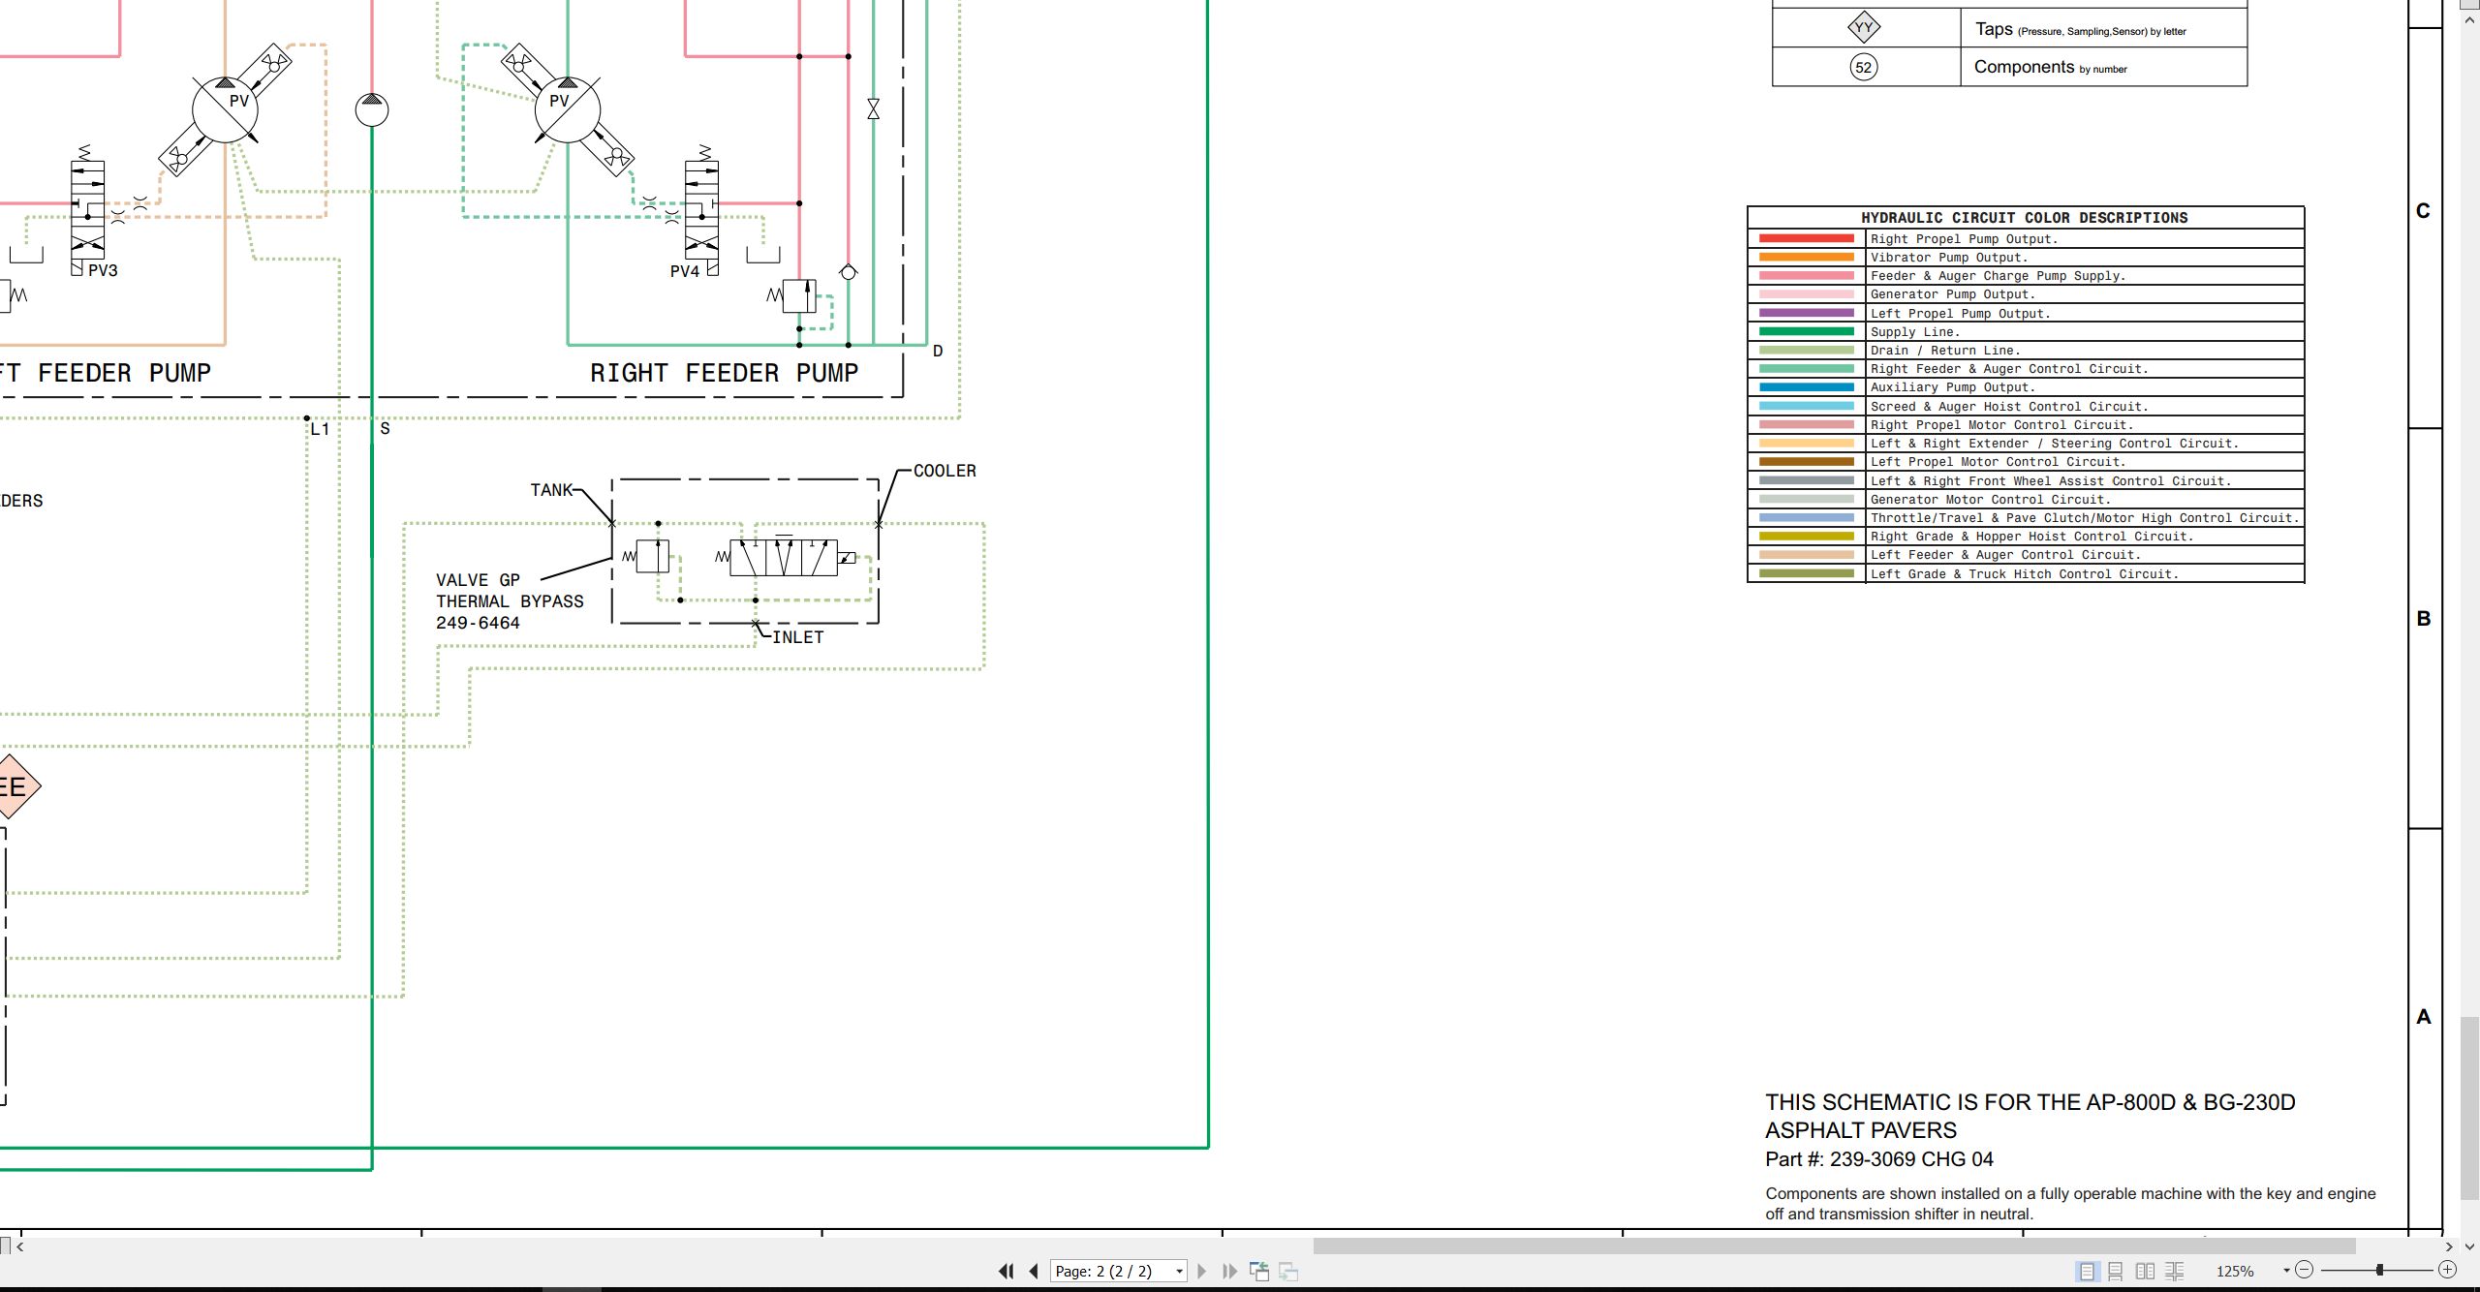This screenshot has width=2480, height=1292.
Task: Click 'Right Propel Motor Control Circuit.' text
Action: (2001, 425)
